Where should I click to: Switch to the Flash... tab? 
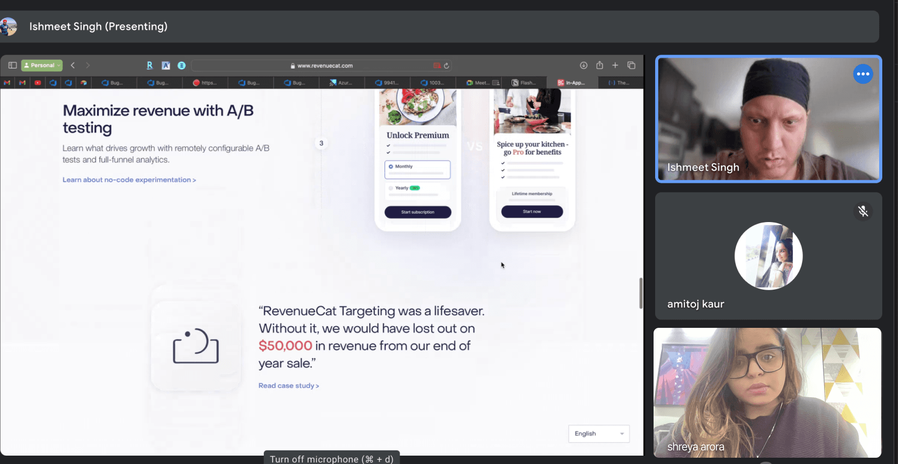(x=524, y=83)
